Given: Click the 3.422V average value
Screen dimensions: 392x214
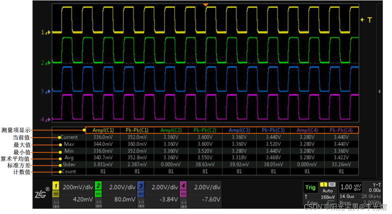Looking at the screenshot, I should coord(341,158).
